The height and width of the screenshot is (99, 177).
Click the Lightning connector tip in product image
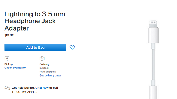[x=153, y=24]
